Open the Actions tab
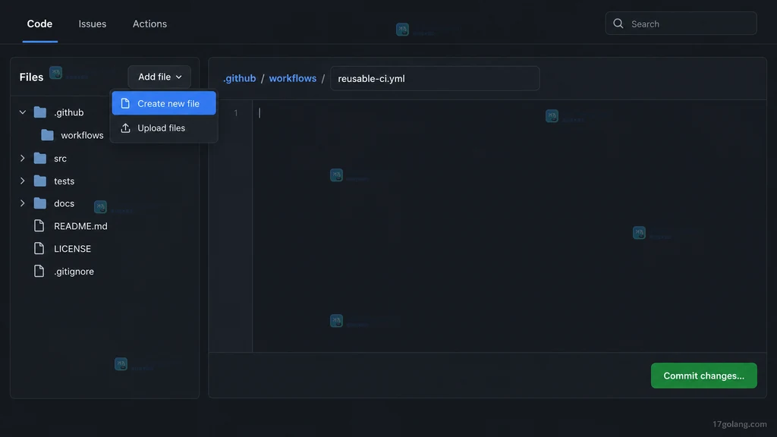The height and width of the screenshot is (437, 777). point(149,24)
